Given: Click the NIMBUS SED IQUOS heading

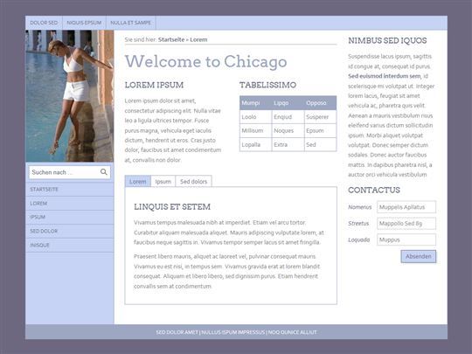Looking at the screenshot, I should coord(387,40).
